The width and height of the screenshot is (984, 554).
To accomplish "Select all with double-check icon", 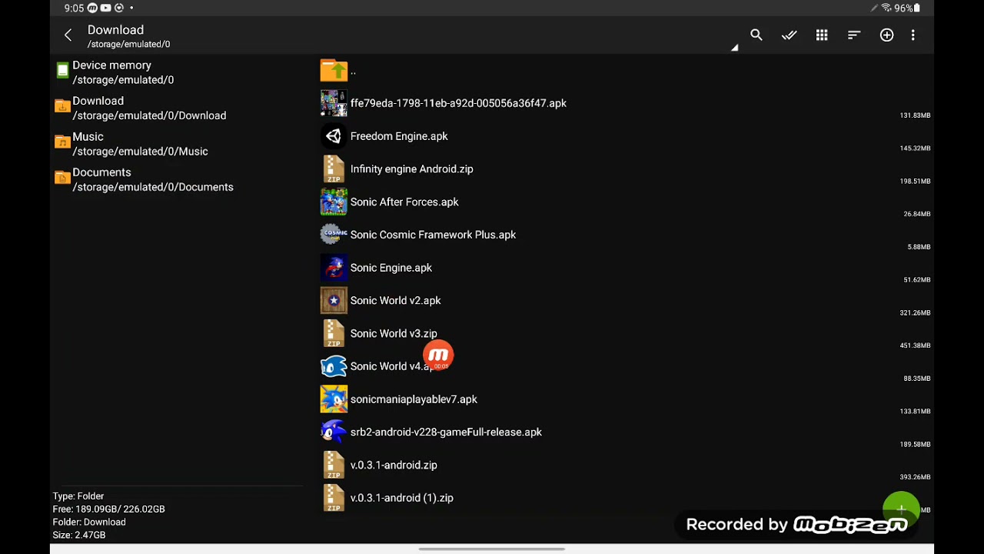I will tap(790, 35).
